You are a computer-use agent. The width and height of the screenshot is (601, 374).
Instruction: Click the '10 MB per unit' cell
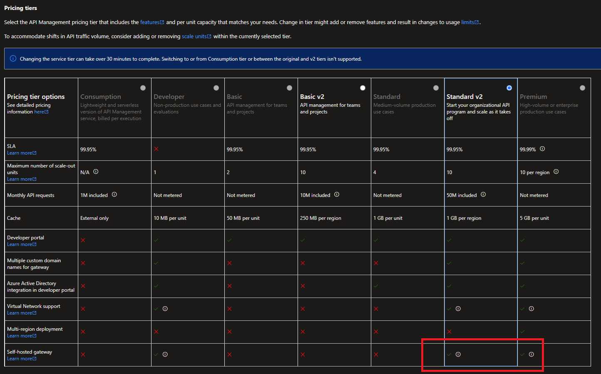click(188, 218)
